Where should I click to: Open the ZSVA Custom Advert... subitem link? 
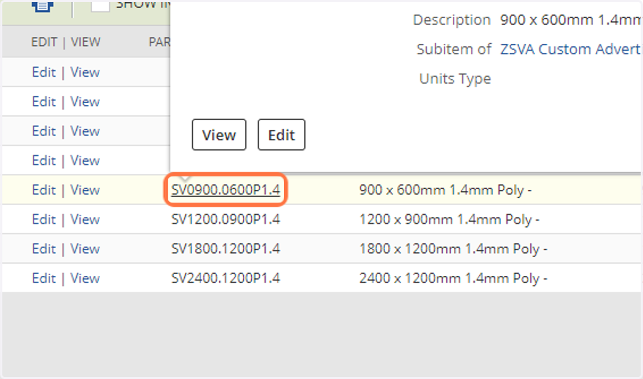click(x=571, y=49)
